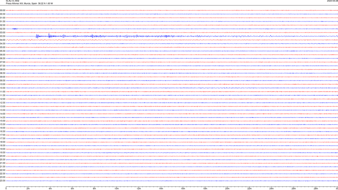The height and width of the screenshot is (190, 338).
Task: Click the 2m tick label on the axis
Action: [x=28, y=189]
